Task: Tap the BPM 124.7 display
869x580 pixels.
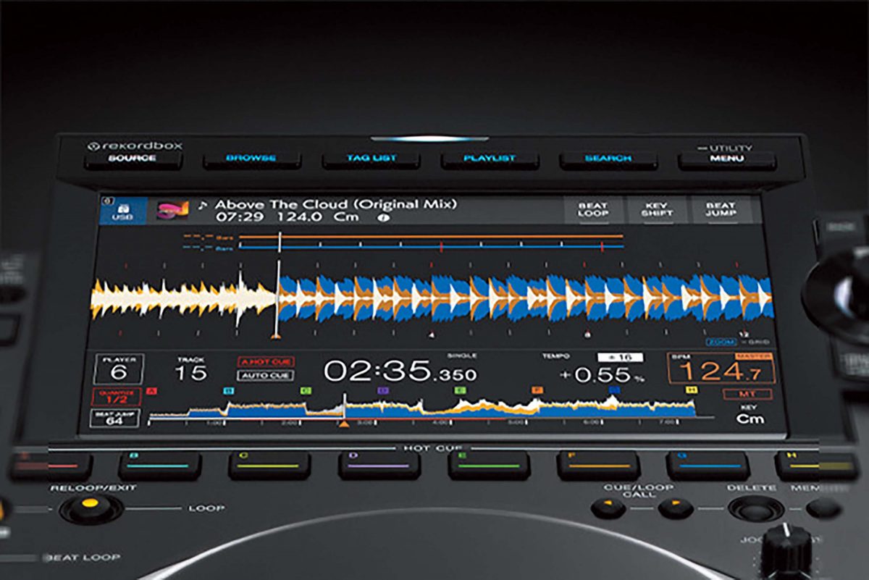Action: tap(721, 369)
